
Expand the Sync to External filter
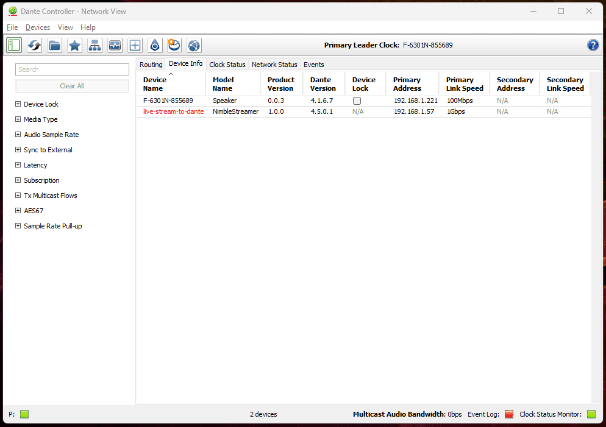pyautogui.click(x=18, y=149)
